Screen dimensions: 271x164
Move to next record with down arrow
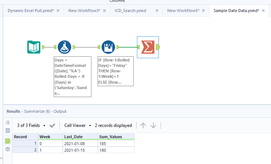pos(153,125)
